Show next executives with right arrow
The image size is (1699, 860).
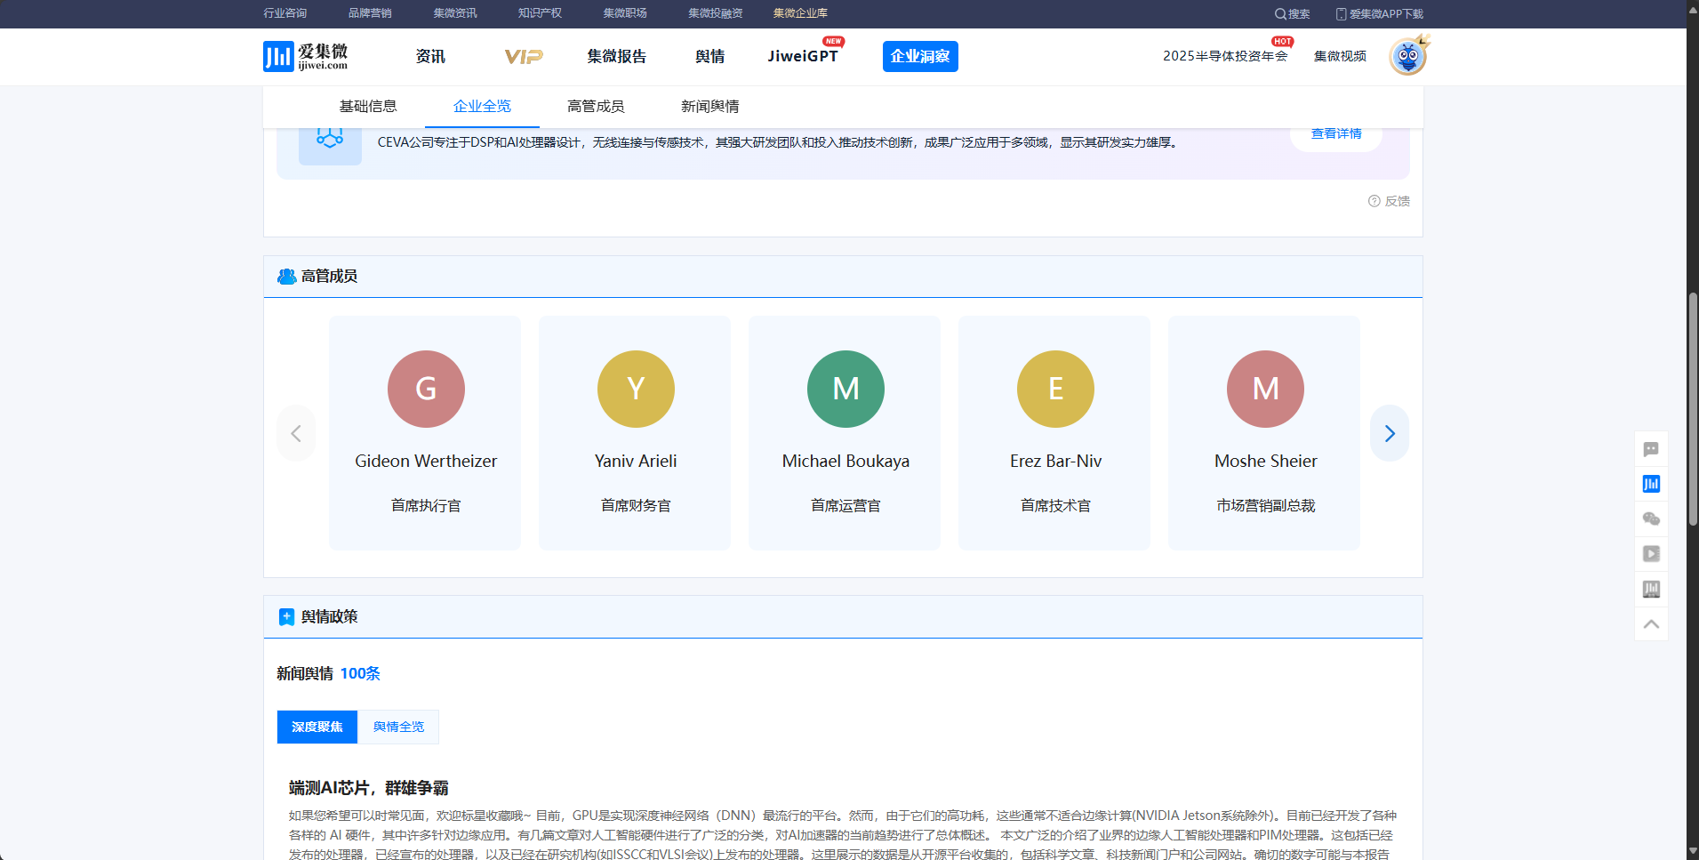1390,433
